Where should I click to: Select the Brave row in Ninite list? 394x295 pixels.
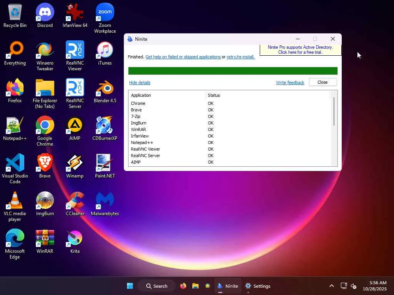coord(230,110)
